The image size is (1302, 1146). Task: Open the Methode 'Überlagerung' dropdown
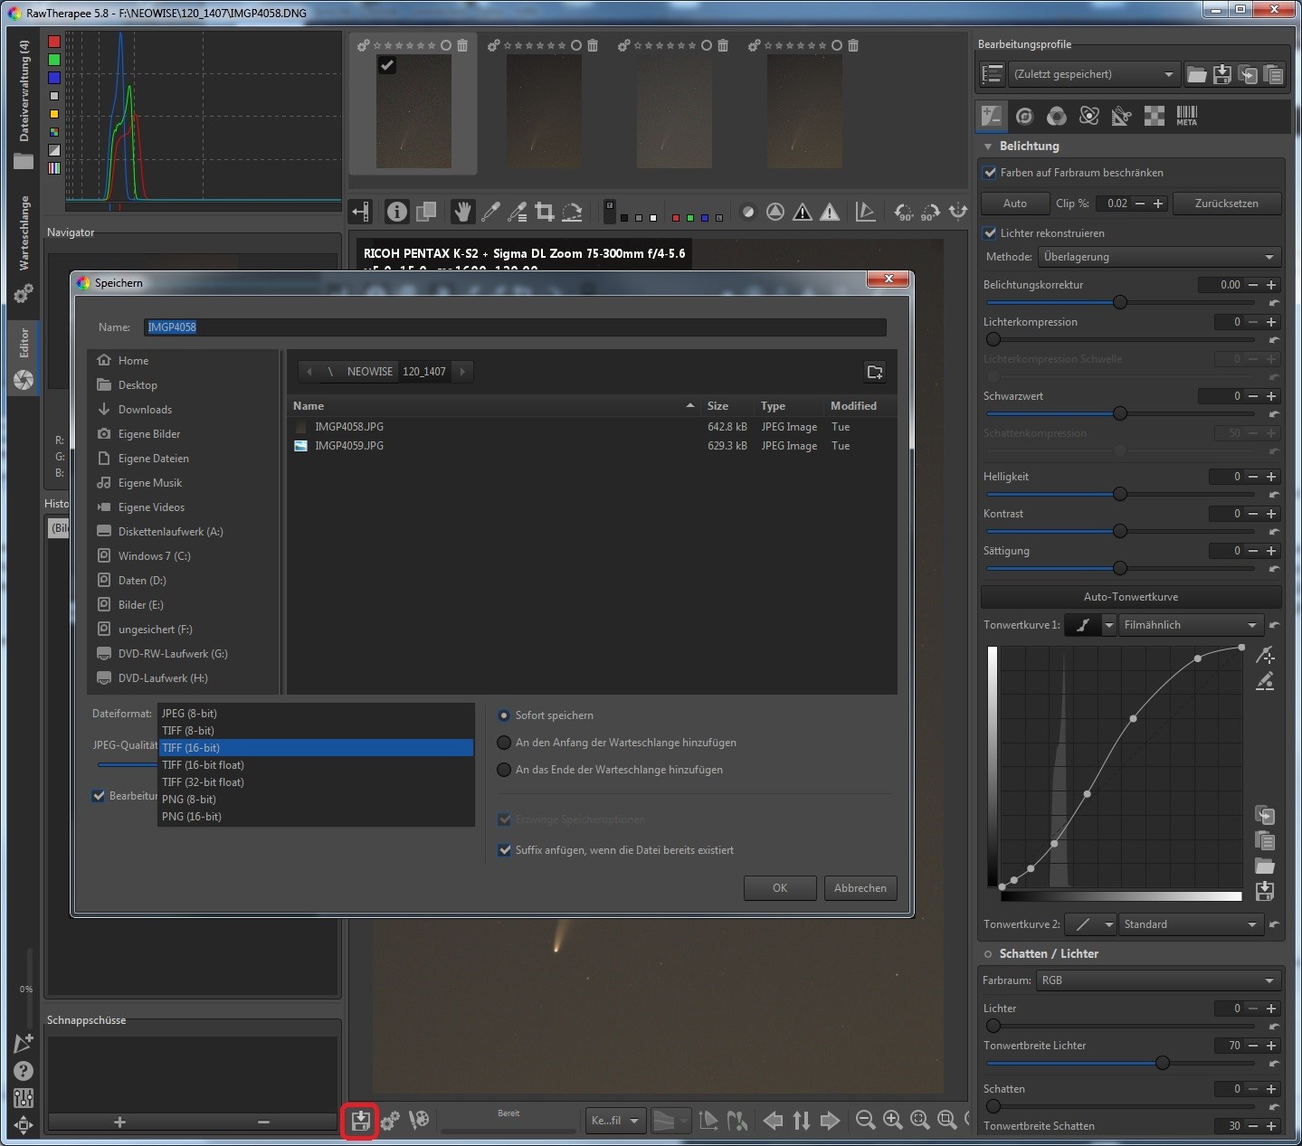click(x=1158, y=257)
